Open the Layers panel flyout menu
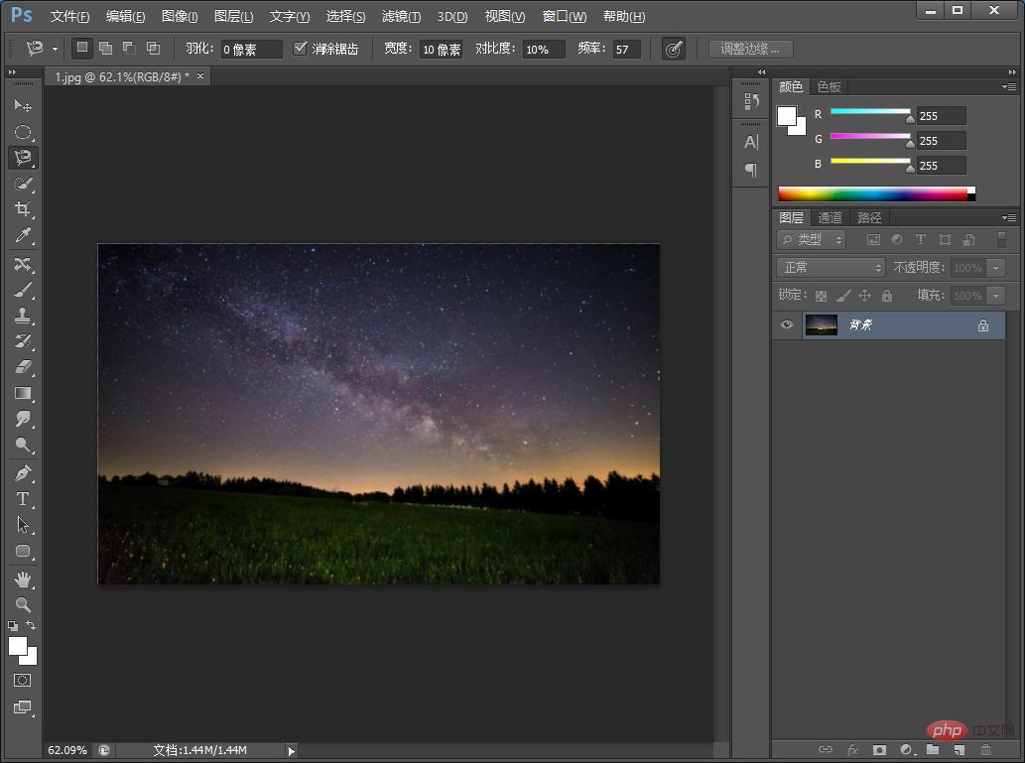This screenshot has height=763, width=1025. tap(1009, 217)
